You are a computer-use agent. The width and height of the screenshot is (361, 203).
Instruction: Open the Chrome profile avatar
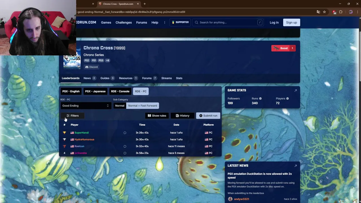351,12
